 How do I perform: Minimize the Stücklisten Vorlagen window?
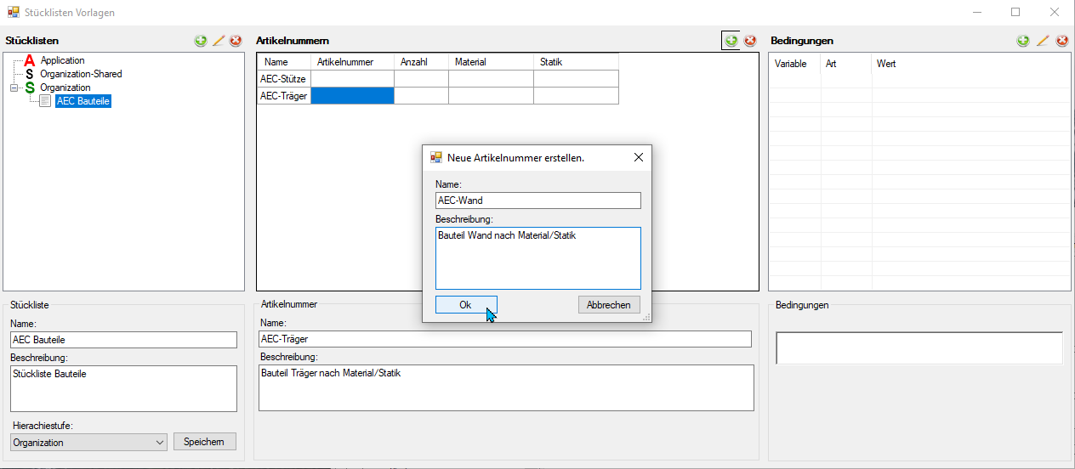[976, 13]
